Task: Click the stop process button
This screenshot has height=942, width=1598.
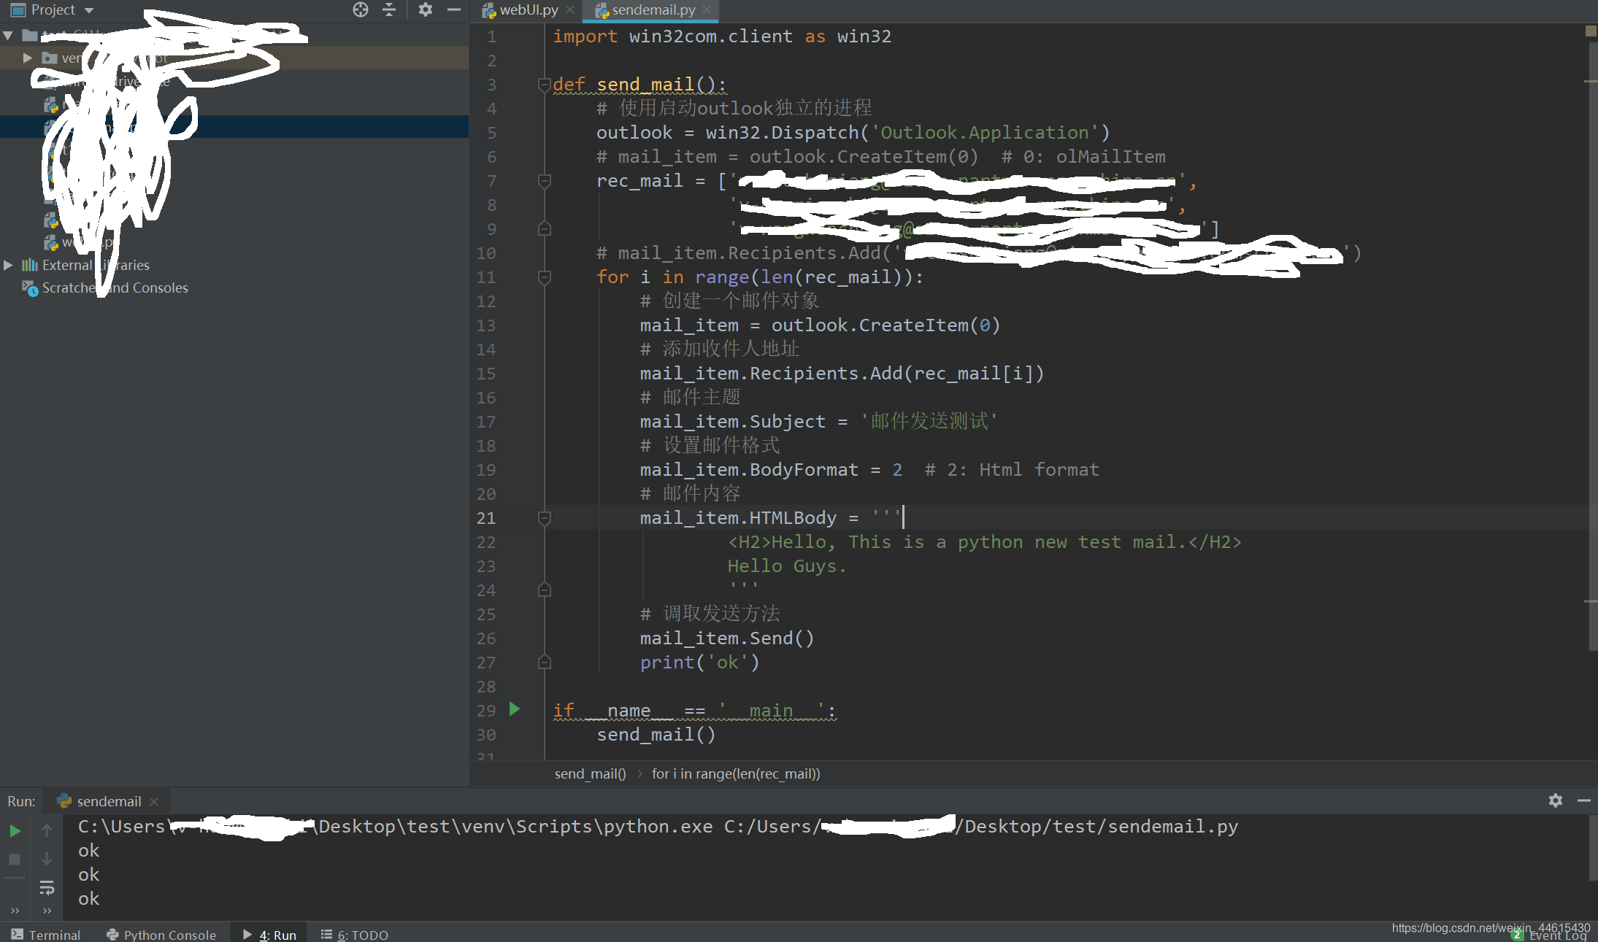Action: click(x=15, y=860)
